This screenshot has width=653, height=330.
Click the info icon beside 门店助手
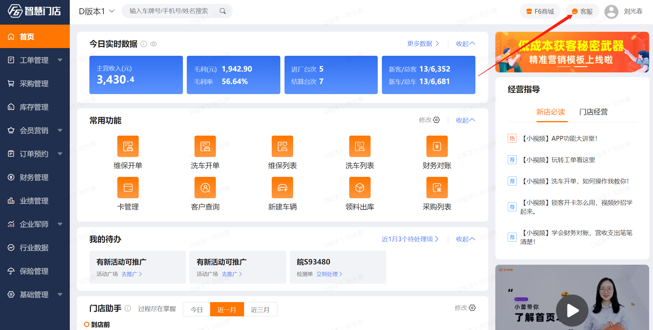point(128,308)
